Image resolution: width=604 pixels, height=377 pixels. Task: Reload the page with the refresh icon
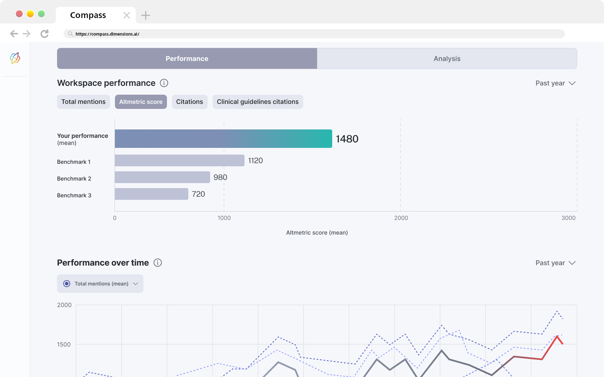[x=44, y=34]
